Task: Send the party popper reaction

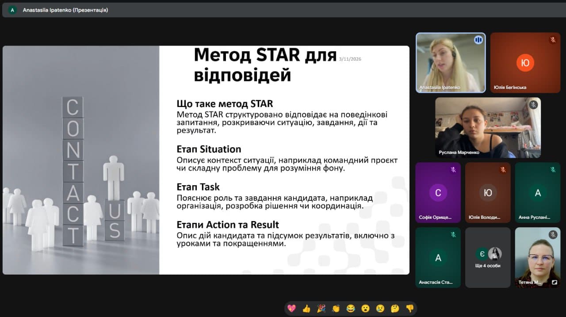Action: tap(321, 309)
